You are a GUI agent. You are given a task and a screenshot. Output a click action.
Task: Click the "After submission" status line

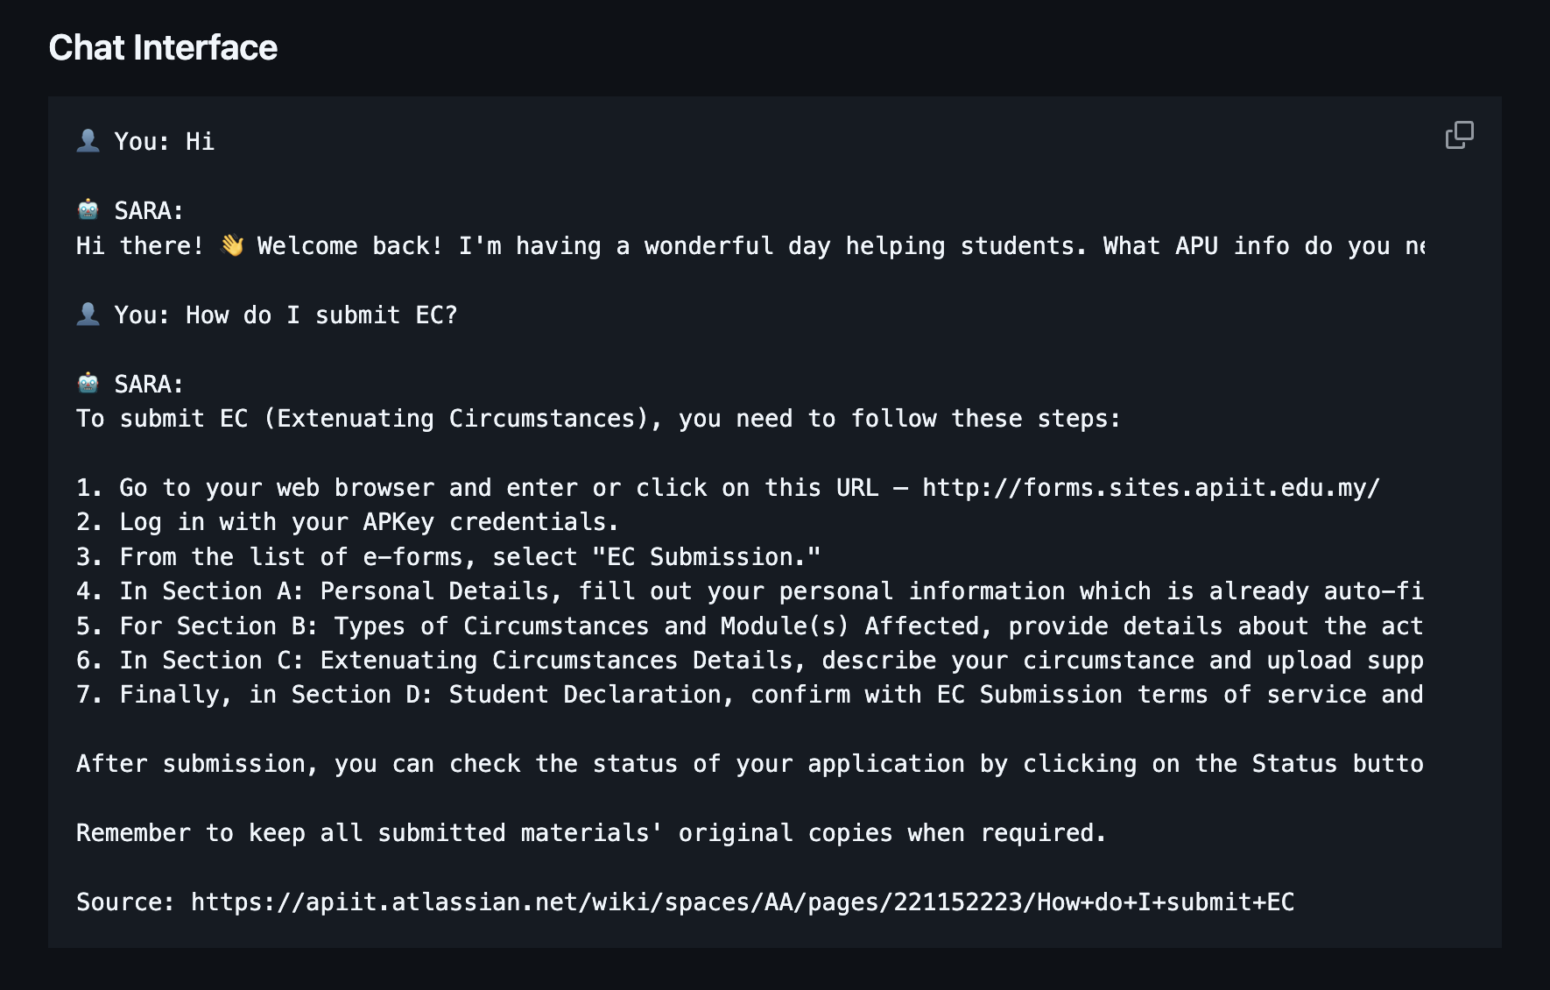click(x=749, y=764)
